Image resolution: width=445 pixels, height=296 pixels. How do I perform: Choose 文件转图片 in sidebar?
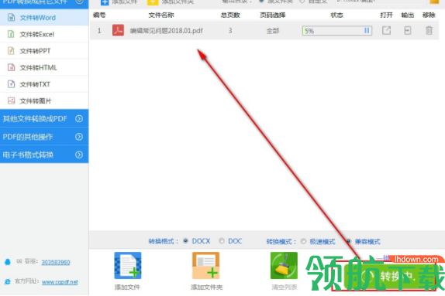(x=44, y=100)
